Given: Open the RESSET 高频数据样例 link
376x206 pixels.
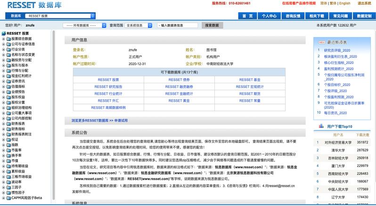Looking at the screenshot, I should point(108,108).
